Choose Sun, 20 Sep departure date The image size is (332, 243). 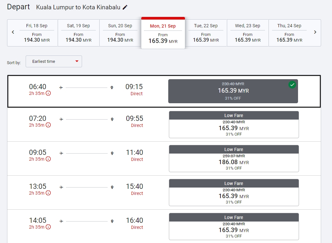(120, 33)
